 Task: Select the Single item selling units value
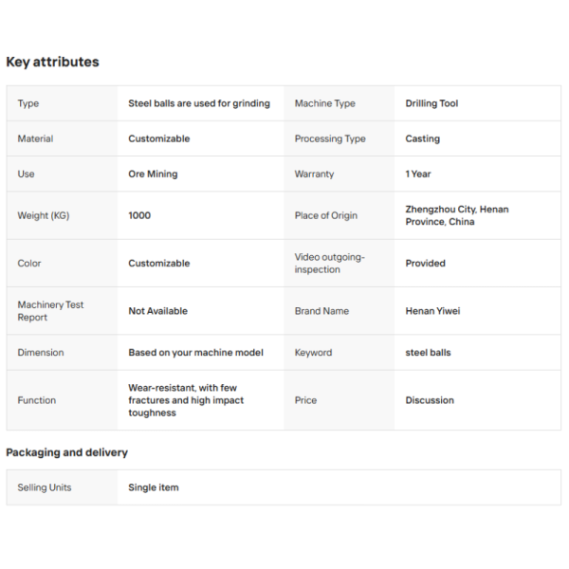tap(154, 487)
